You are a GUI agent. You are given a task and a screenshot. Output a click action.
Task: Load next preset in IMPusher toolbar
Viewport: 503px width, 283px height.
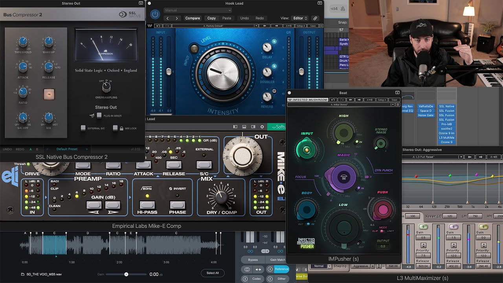pyautogui.click(x=359, y=100)
